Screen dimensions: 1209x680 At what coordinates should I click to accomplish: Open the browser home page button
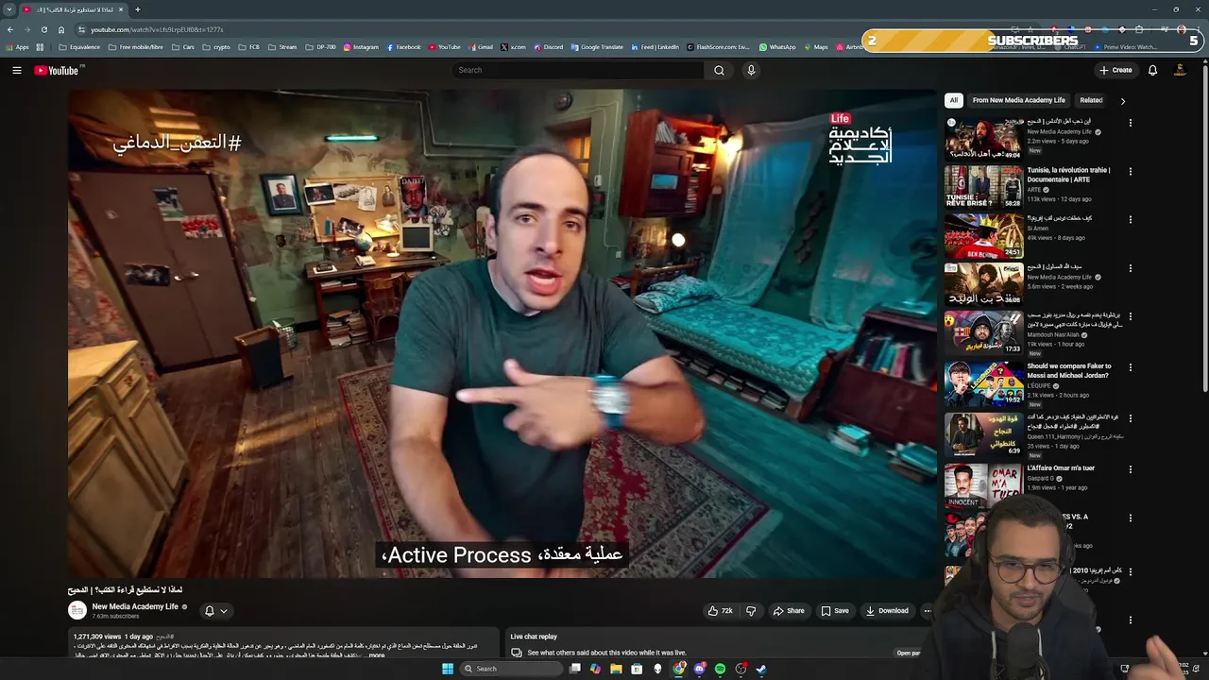point(61,29)
